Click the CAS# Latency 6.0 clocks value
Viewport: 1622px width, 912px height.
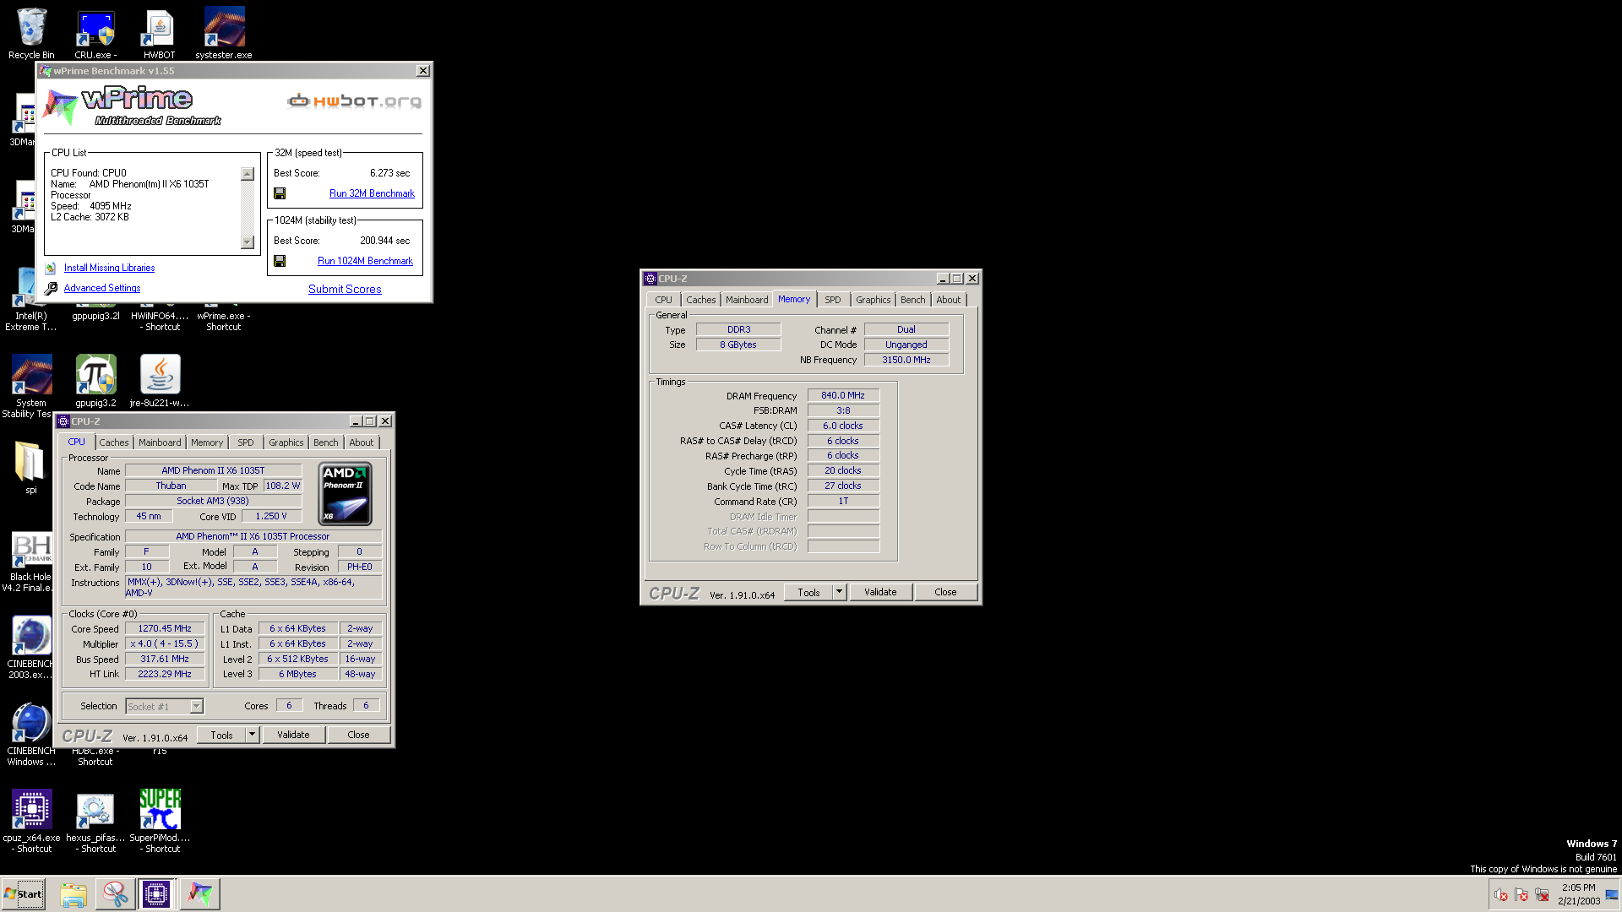tap(843, 426)
